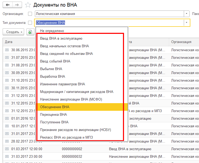The height and width of the screenshot is (163, 199).
Task: Click the back navigation arrow
Action: coord(7,5)
